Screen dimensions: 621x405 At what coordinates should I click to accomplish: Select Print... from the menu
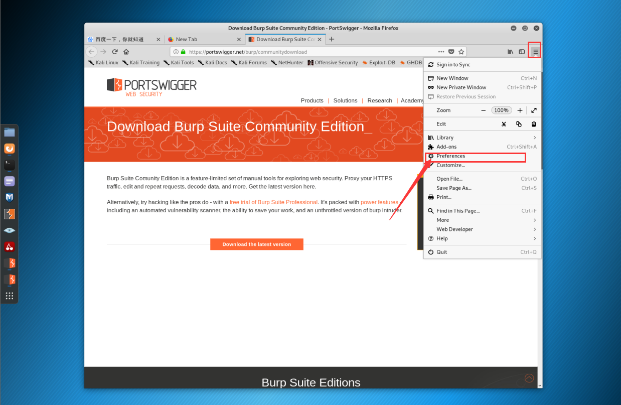click(x=482, y=197)
